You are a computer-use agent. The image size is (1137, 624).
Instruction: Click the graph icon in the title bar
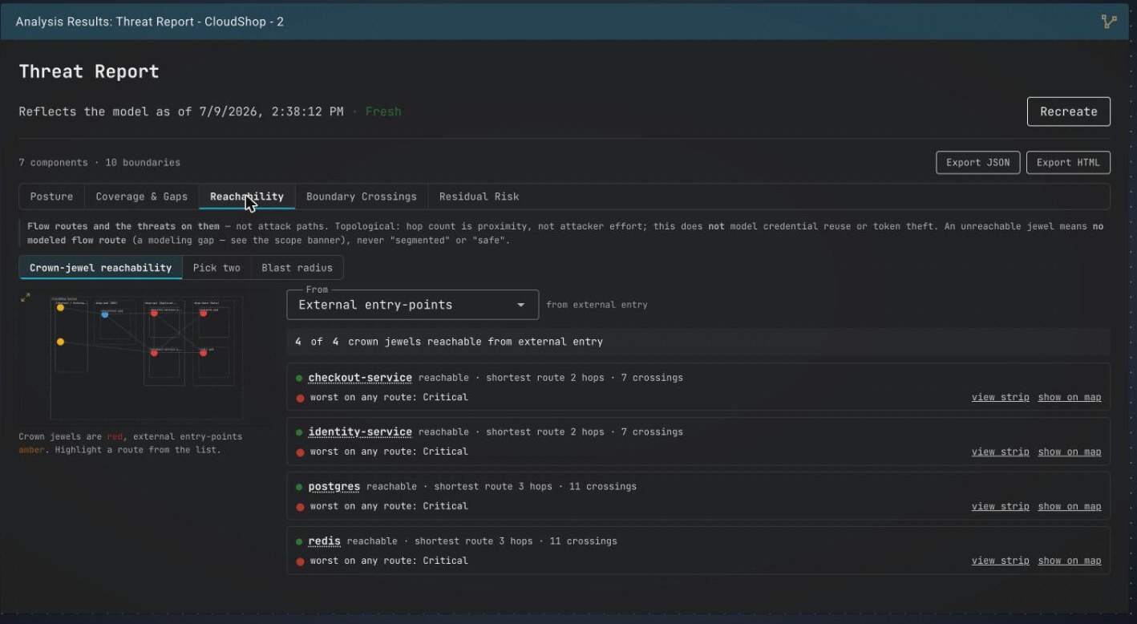click(1109, 22)
